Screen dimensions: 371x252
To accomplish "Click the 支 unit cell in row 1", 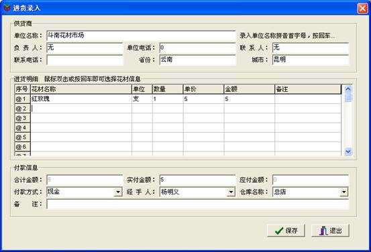I will pos(142,99).
